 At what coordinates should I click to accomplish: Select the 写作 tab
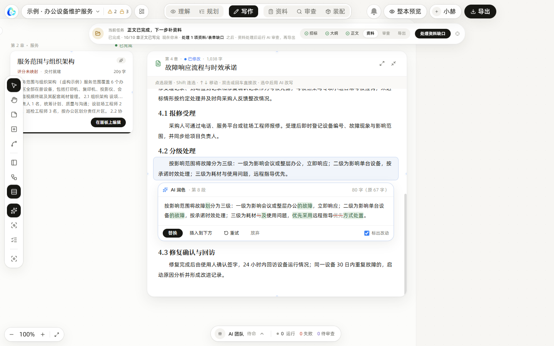pos(244,12)
